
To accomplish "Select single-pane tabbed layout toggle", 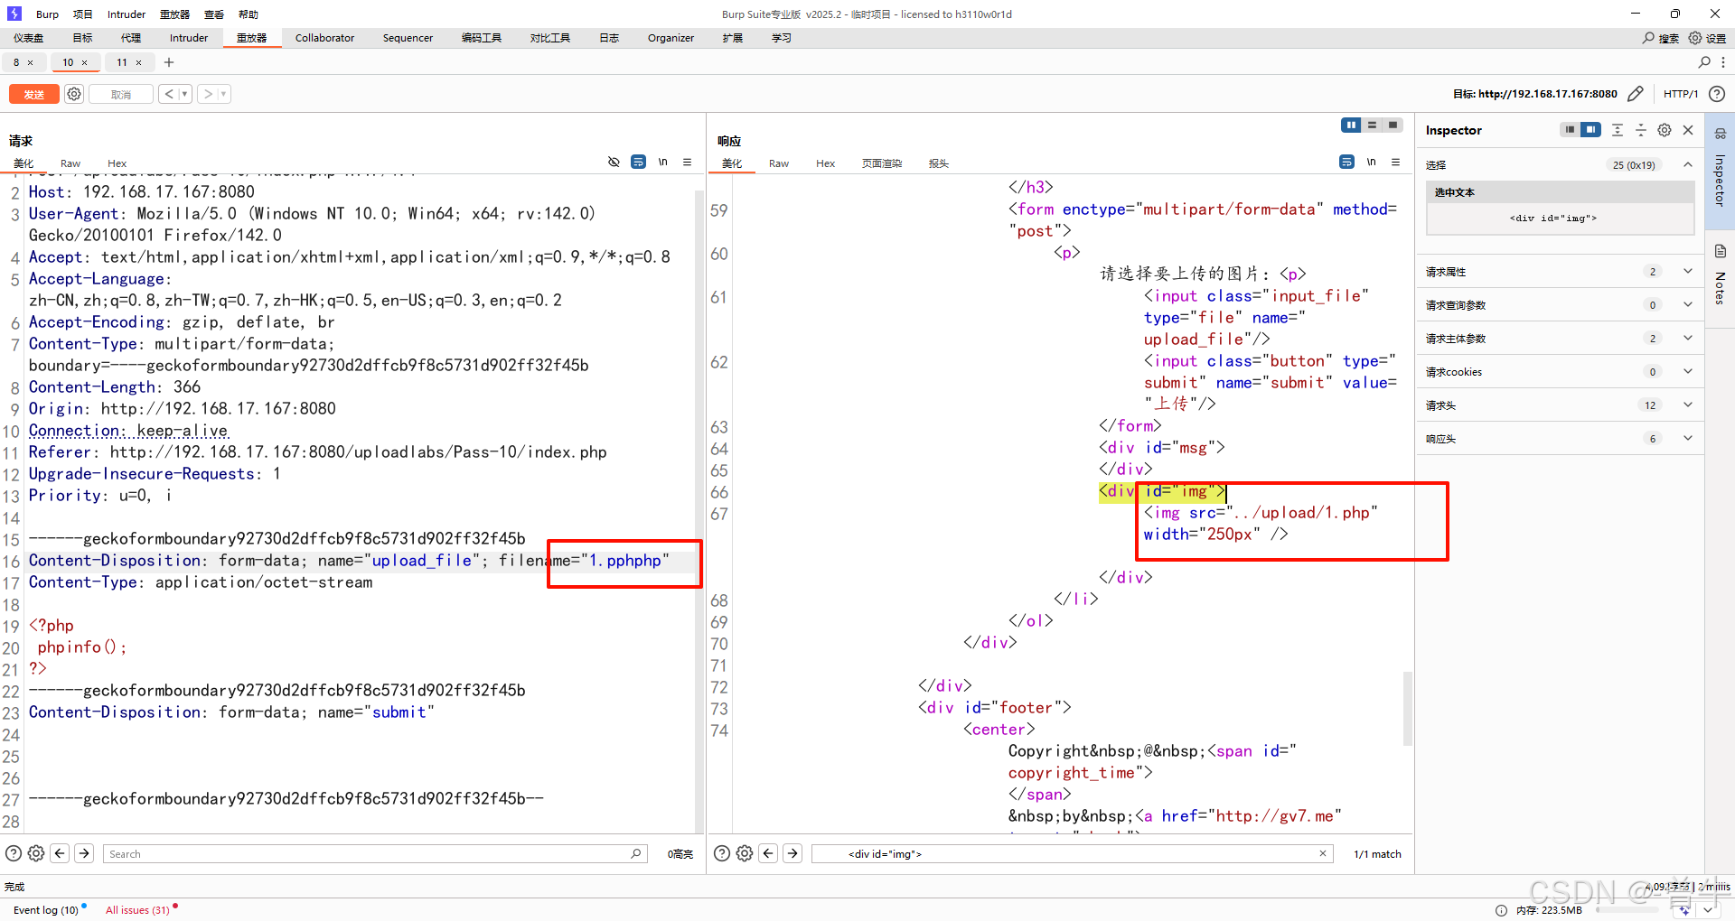I will pyautogui.click(x=1393, y=125).
